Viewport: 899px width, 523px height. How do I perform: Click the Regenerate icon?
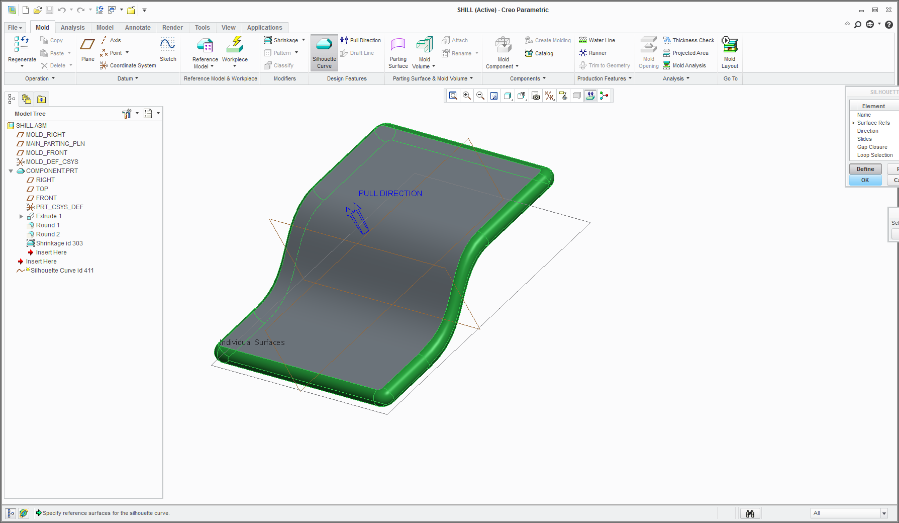point(22,45)
